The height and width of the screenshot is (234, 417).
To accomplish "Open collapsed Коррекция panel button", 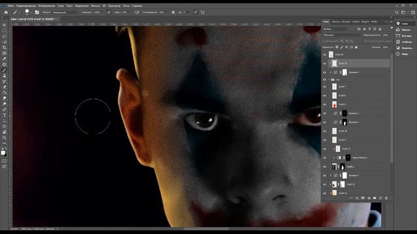I will [404, 47].
